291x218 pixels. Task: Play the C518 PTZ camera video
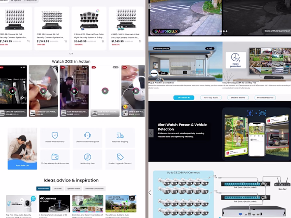[136, 91]
